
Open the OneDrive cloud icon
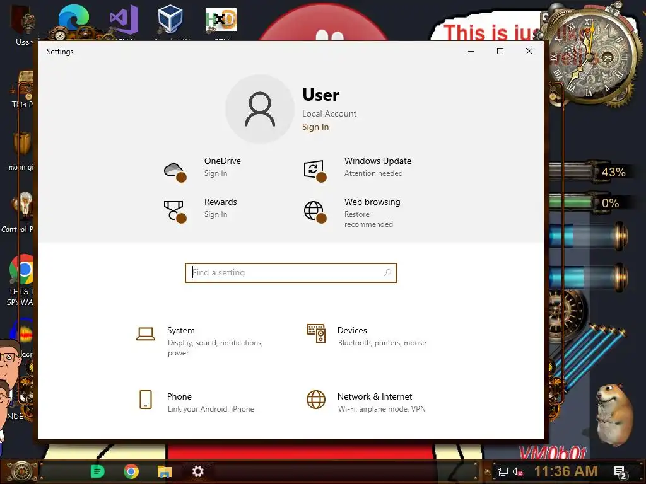(175, 171)
